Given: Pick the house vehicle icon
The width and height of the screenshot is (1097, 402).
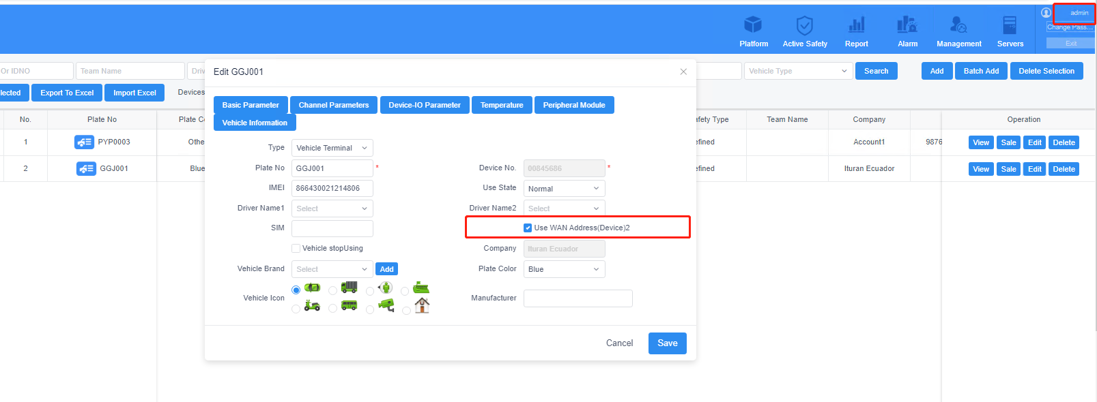Looking at the screenshot, I should (422, 305).
